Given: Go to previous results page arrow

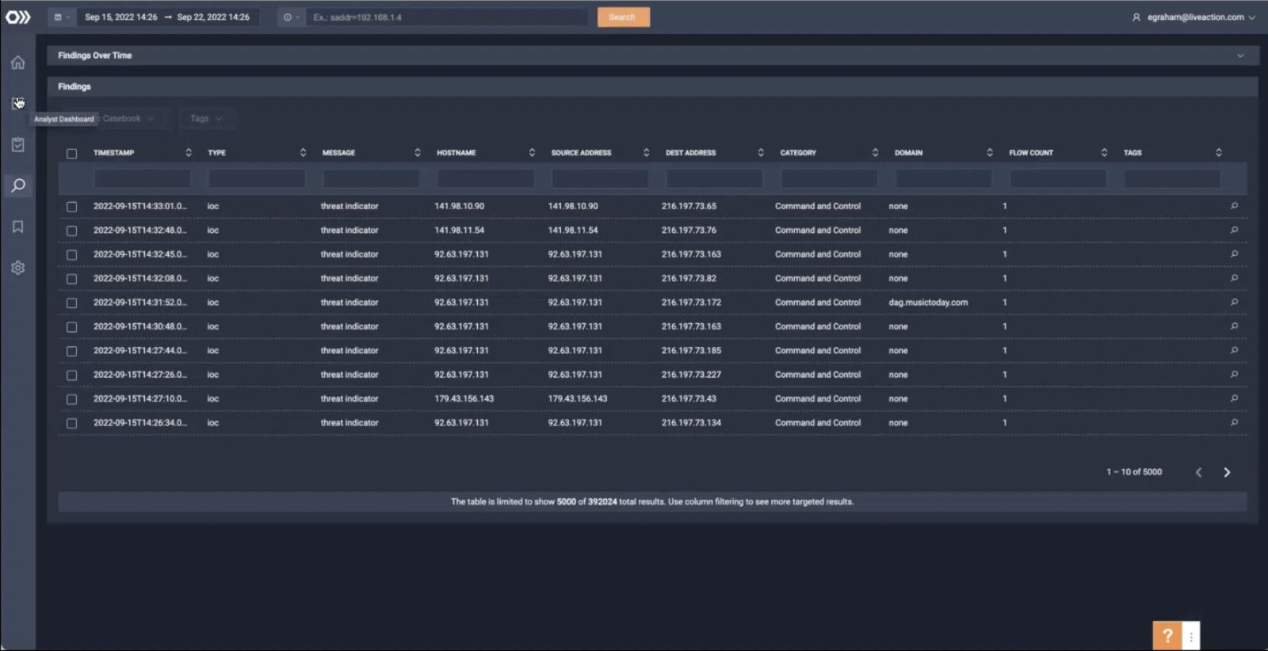Looking at the screenshot, I should [1198, 472].
